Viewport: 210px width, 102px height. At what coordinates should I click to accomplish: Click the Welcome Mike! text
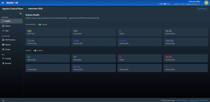coord(194,2)
